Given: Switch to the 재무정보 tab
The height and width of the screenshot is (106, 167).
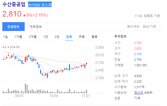Looking at the screenshot, I should pyautogui.click(x=36, y=27).
